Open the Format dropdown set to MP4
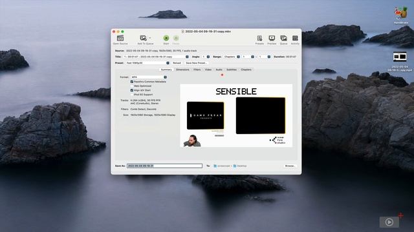Viewport: 414px width, 232px height. coord(149,77)
